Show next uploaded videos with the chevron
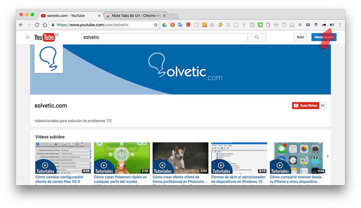This screenshot has height=208, width=361. (328, 156)
